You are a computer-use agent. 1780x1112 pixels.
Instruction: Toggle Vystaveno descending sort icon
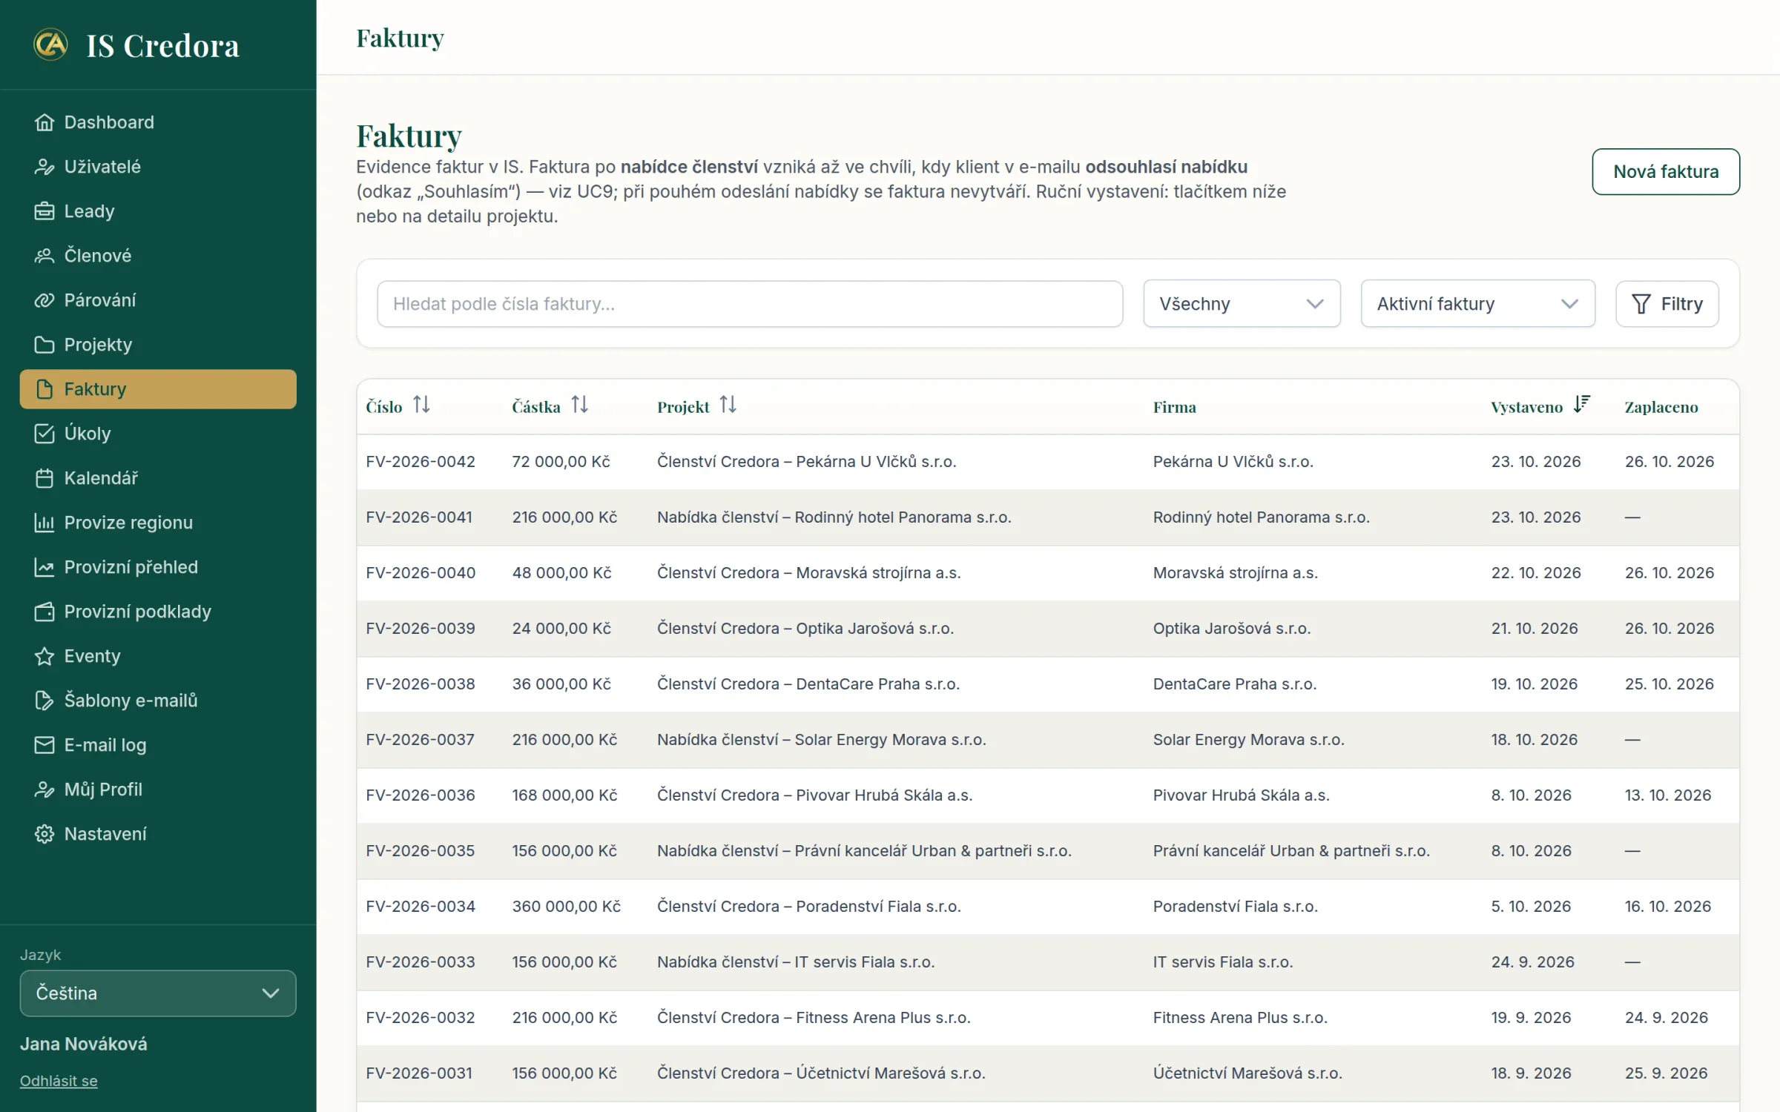[x=1581, y=405]
